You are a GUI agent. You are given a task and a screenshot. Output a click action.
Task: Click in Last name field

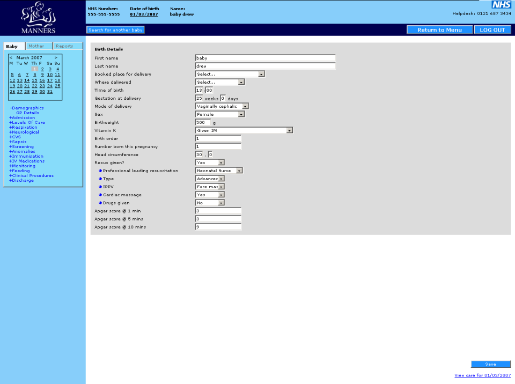pyautogui.click(x=265, y=66)
